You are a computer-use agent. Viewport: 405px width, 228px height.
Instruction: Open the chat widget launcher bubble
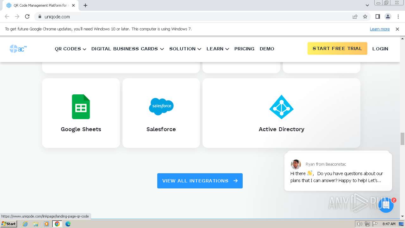386,205
